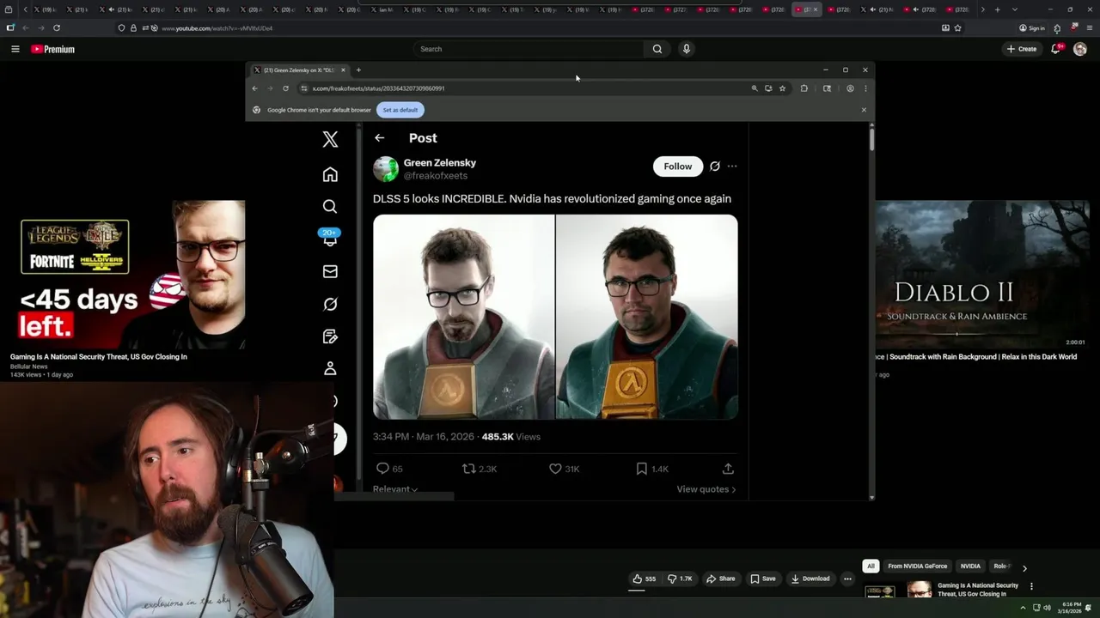Go to X Home icon
This screenshot has height=618, width=1100.
330,174
